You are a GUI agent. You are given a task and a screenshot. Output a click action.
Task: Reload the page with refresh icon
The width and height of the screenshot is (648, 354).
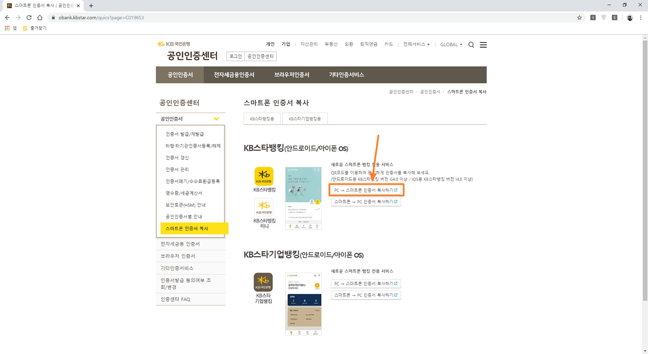coord(29,18)
